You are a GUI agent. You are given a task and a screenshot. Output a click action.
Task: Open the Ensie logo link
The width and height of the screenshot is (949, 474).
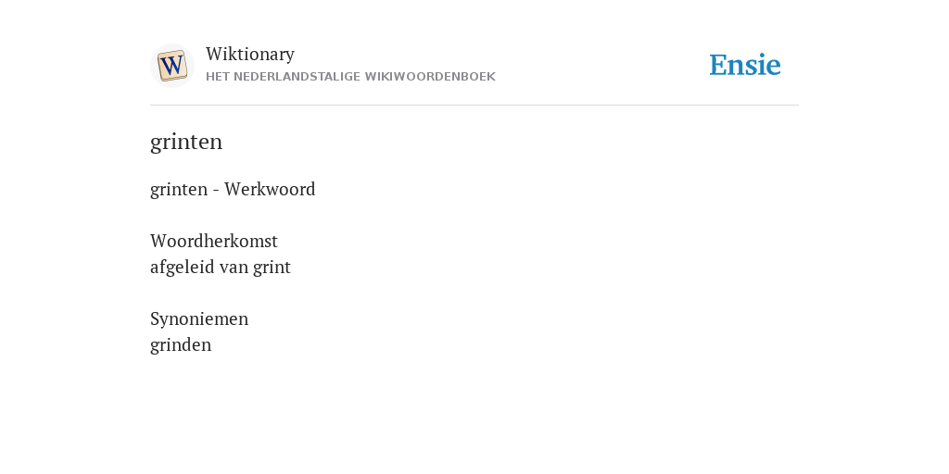(745, 65)
